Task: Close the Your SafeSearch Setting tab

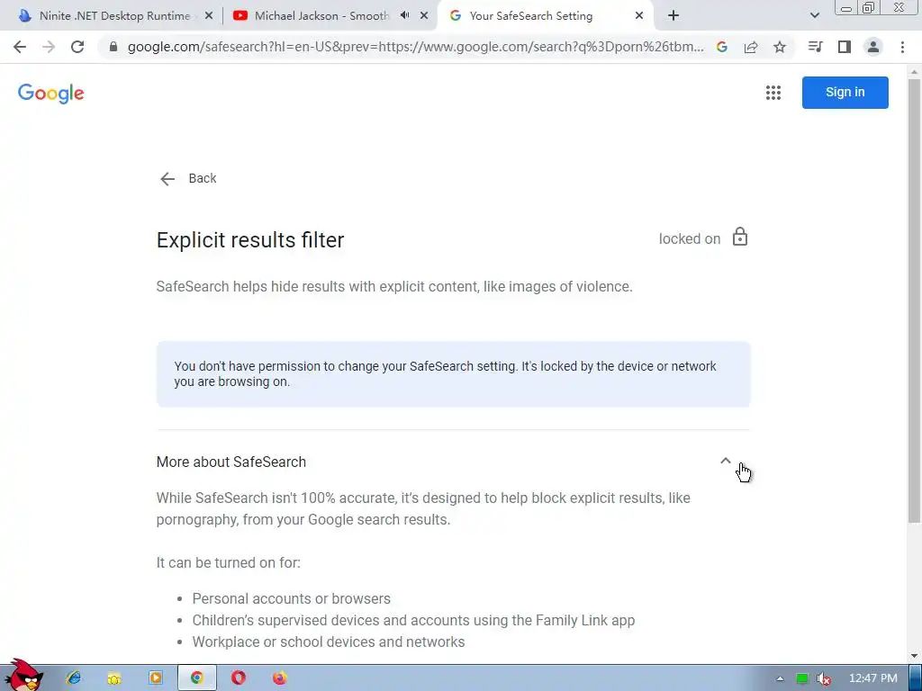Action: (639, 16)
